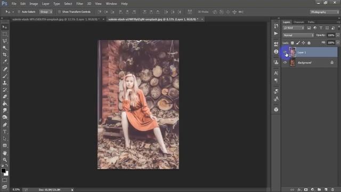Select the Horizontal Type tool
Screen dimensions: 341x192
[x=5, y=132]
